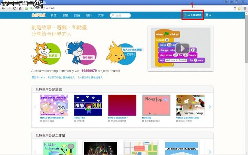The image size is (248, 155).
Task: Open Nonstop project thumbnail
Action: click(156, 105)
